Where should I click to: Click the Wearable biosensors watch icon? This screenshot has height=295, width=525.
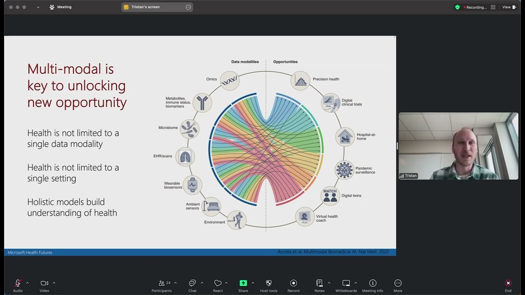click(192, 185)
